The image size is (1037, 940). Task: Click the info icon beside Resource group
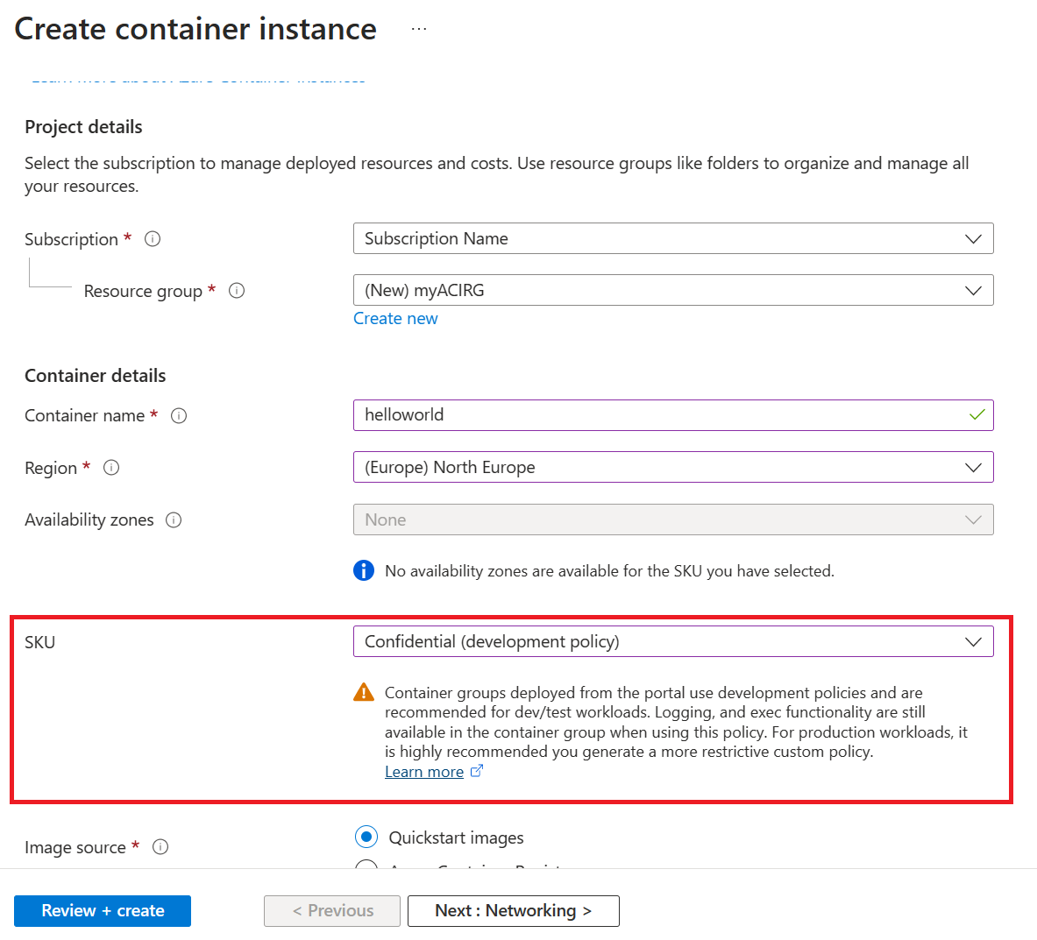coord(236,290)
